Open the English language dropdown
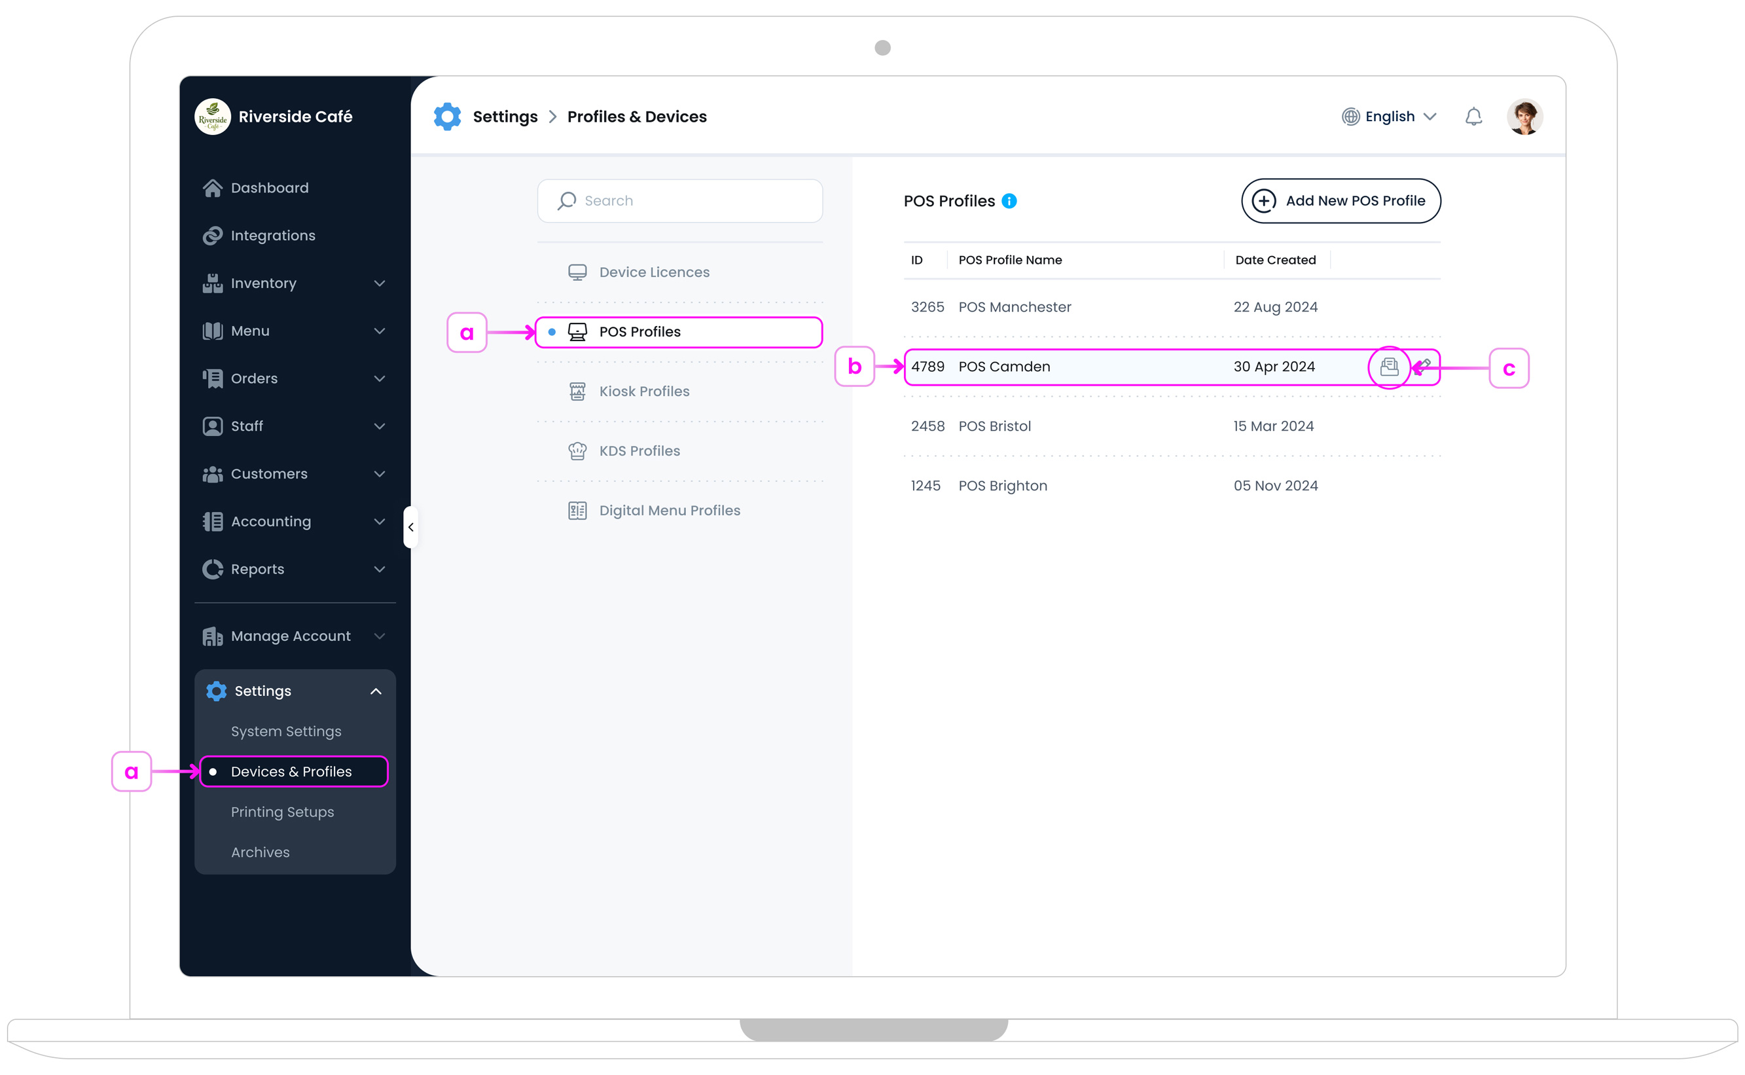 pos(1388,116)
